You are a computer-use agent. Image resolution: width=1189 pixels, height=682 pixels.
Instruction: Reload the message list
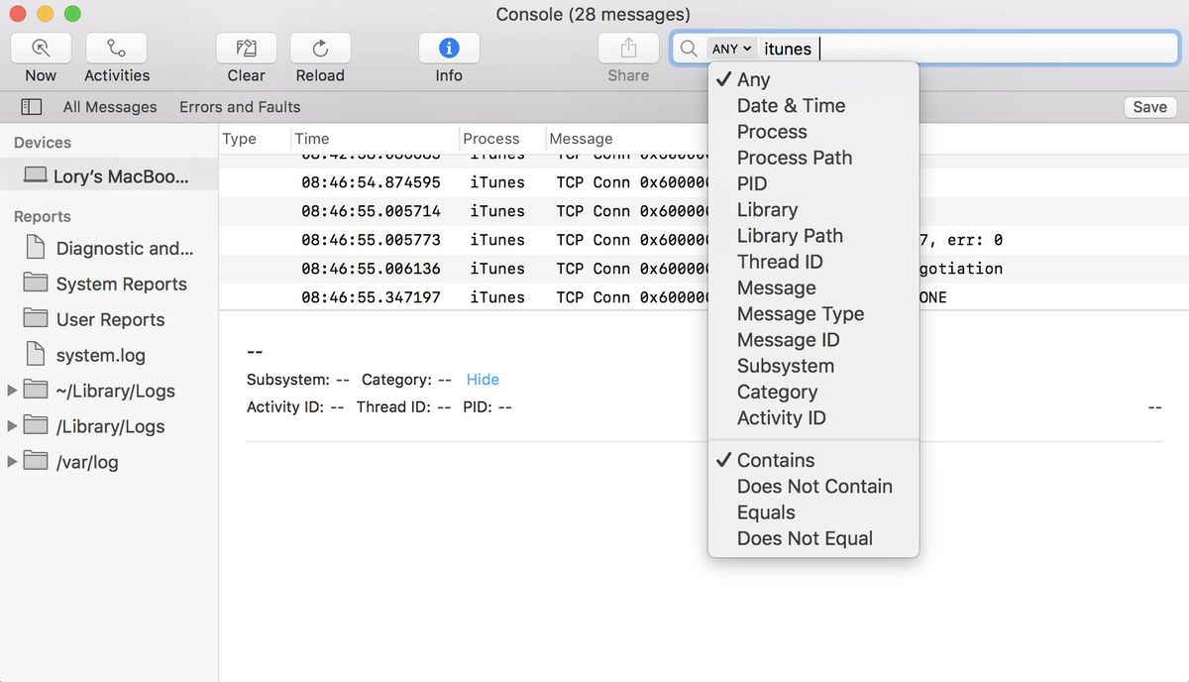pyautogui.click(x=319, y=47)
